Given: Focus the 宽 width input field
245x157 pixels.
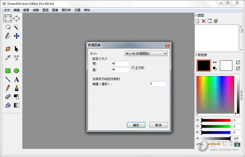Looking at the screenshot, I should [x=120, y=64].
